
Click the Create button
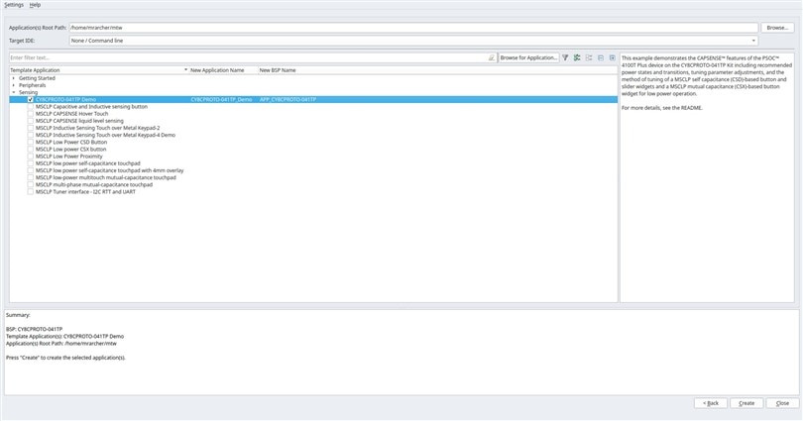click(x=746, y=403)
